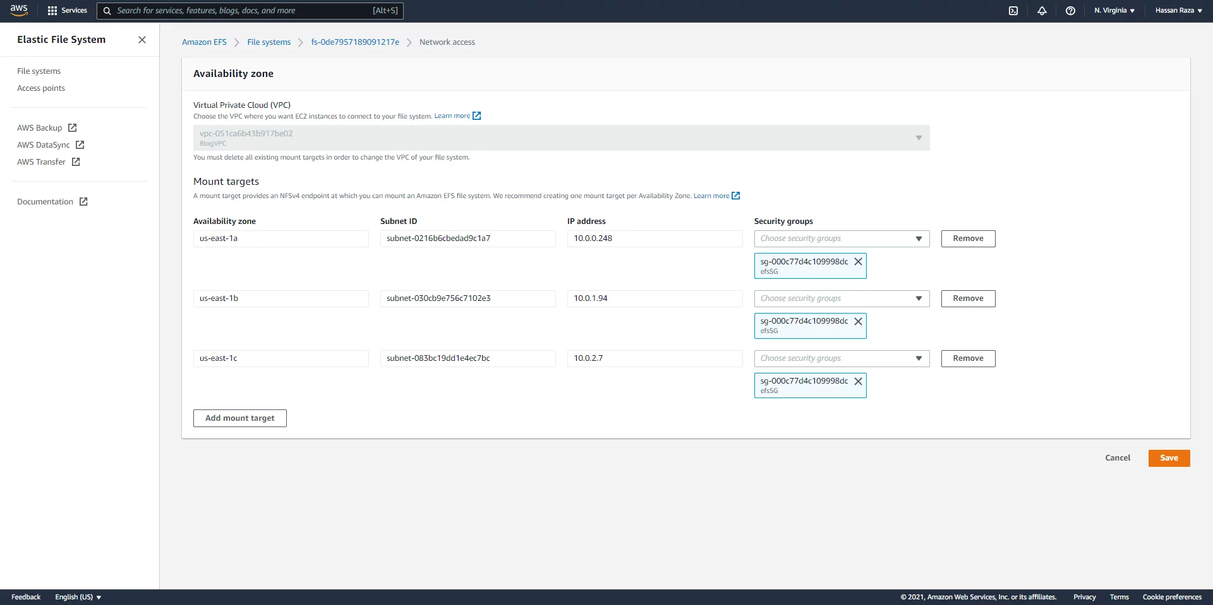
Task: Click the subnet-030cb9e756c7102e3 field
Action: click(x=468, y=298)
